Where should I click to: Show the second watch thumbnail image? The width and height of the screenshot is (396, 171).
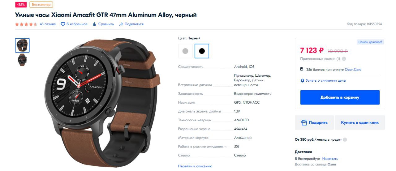[x=22, y=60]
